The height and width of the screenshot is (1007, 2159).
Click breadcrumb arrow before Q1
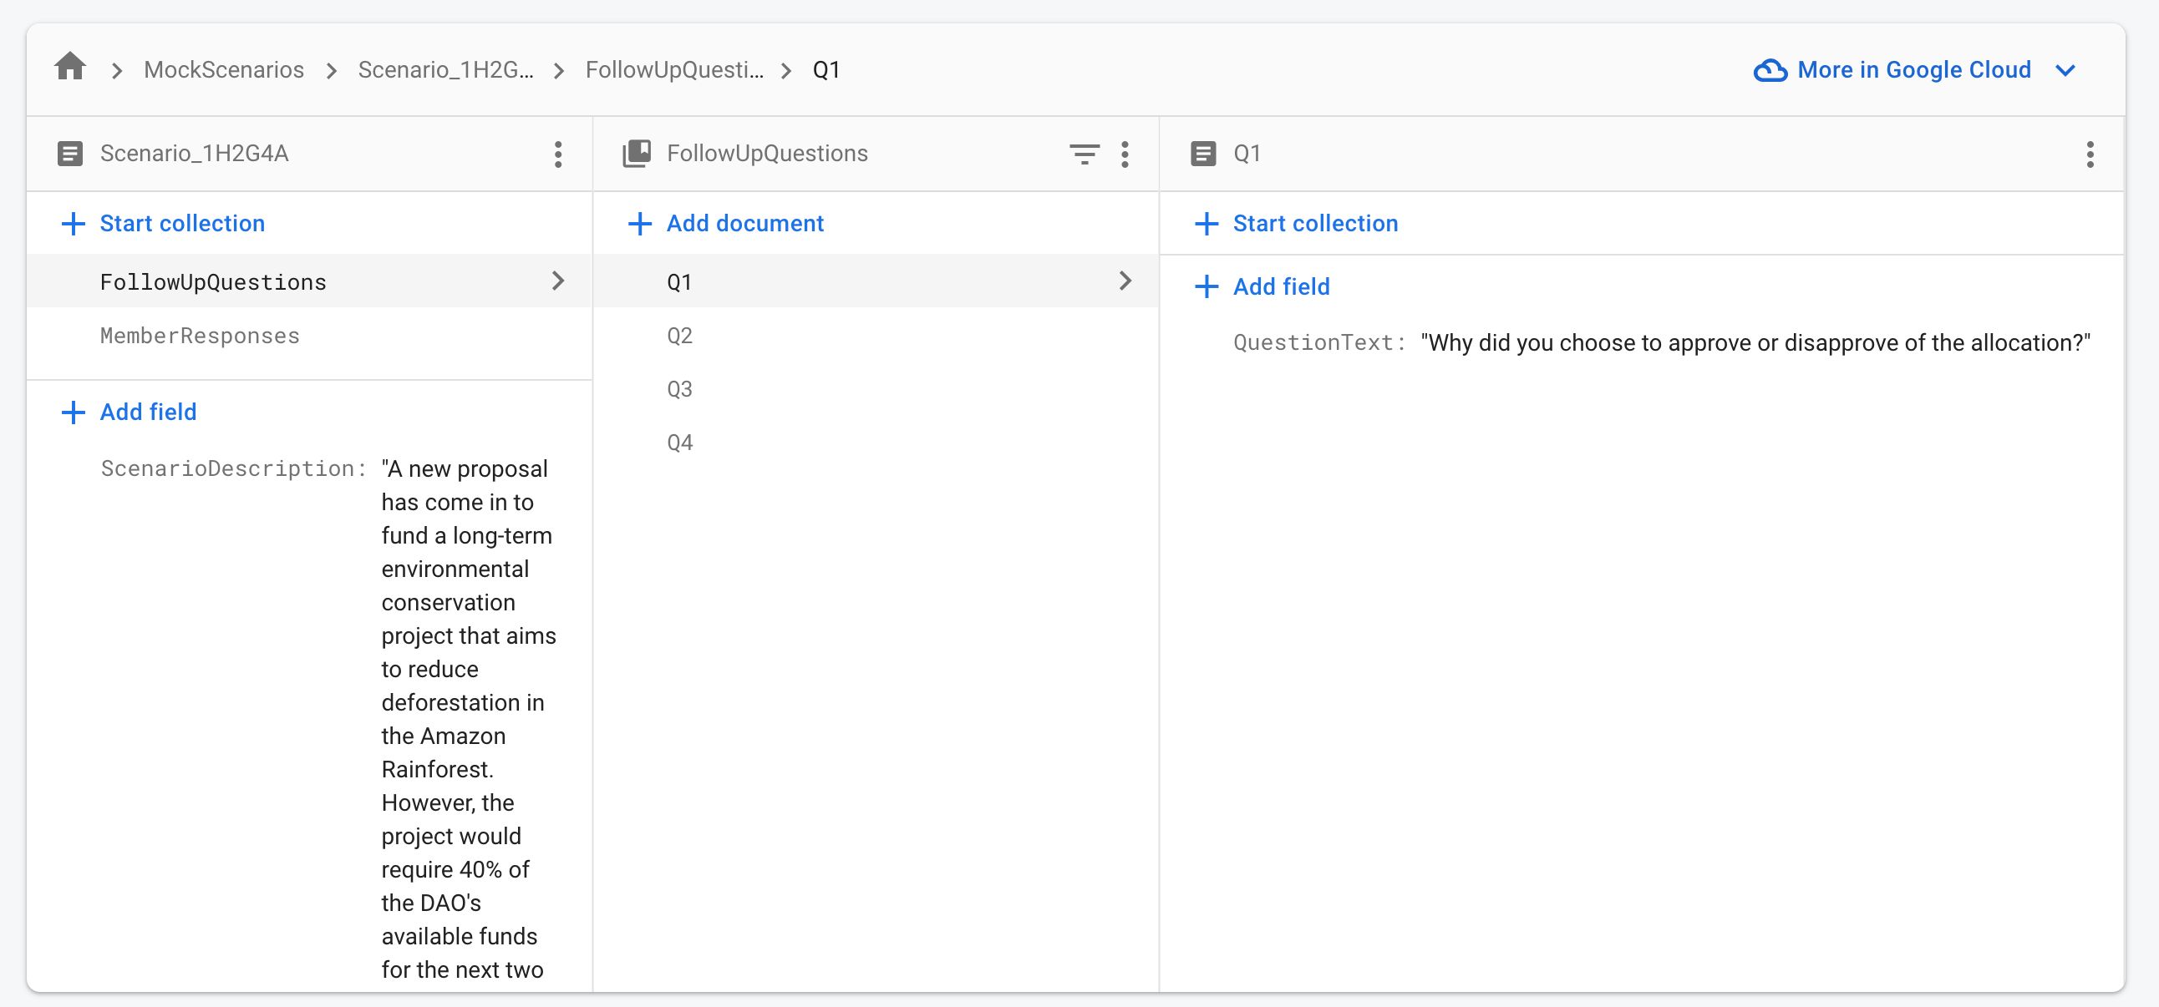[x=786, y=70]
